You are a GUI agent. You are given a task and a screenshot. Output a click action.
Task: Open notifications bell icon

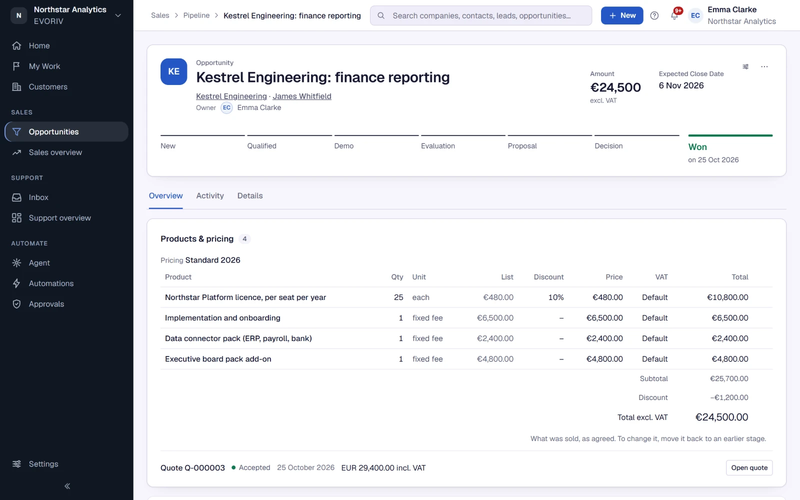tap(674, 15)
